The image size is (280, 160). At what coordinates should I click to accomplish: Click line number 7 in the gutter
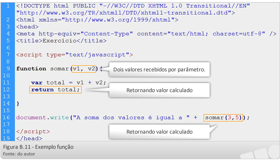8,54
